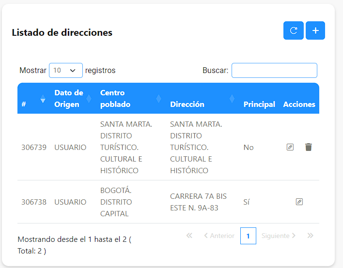Click the Siguiente pagination link
Screen dimensions: 343x268
pyautogui.click(x=279, y=236)
